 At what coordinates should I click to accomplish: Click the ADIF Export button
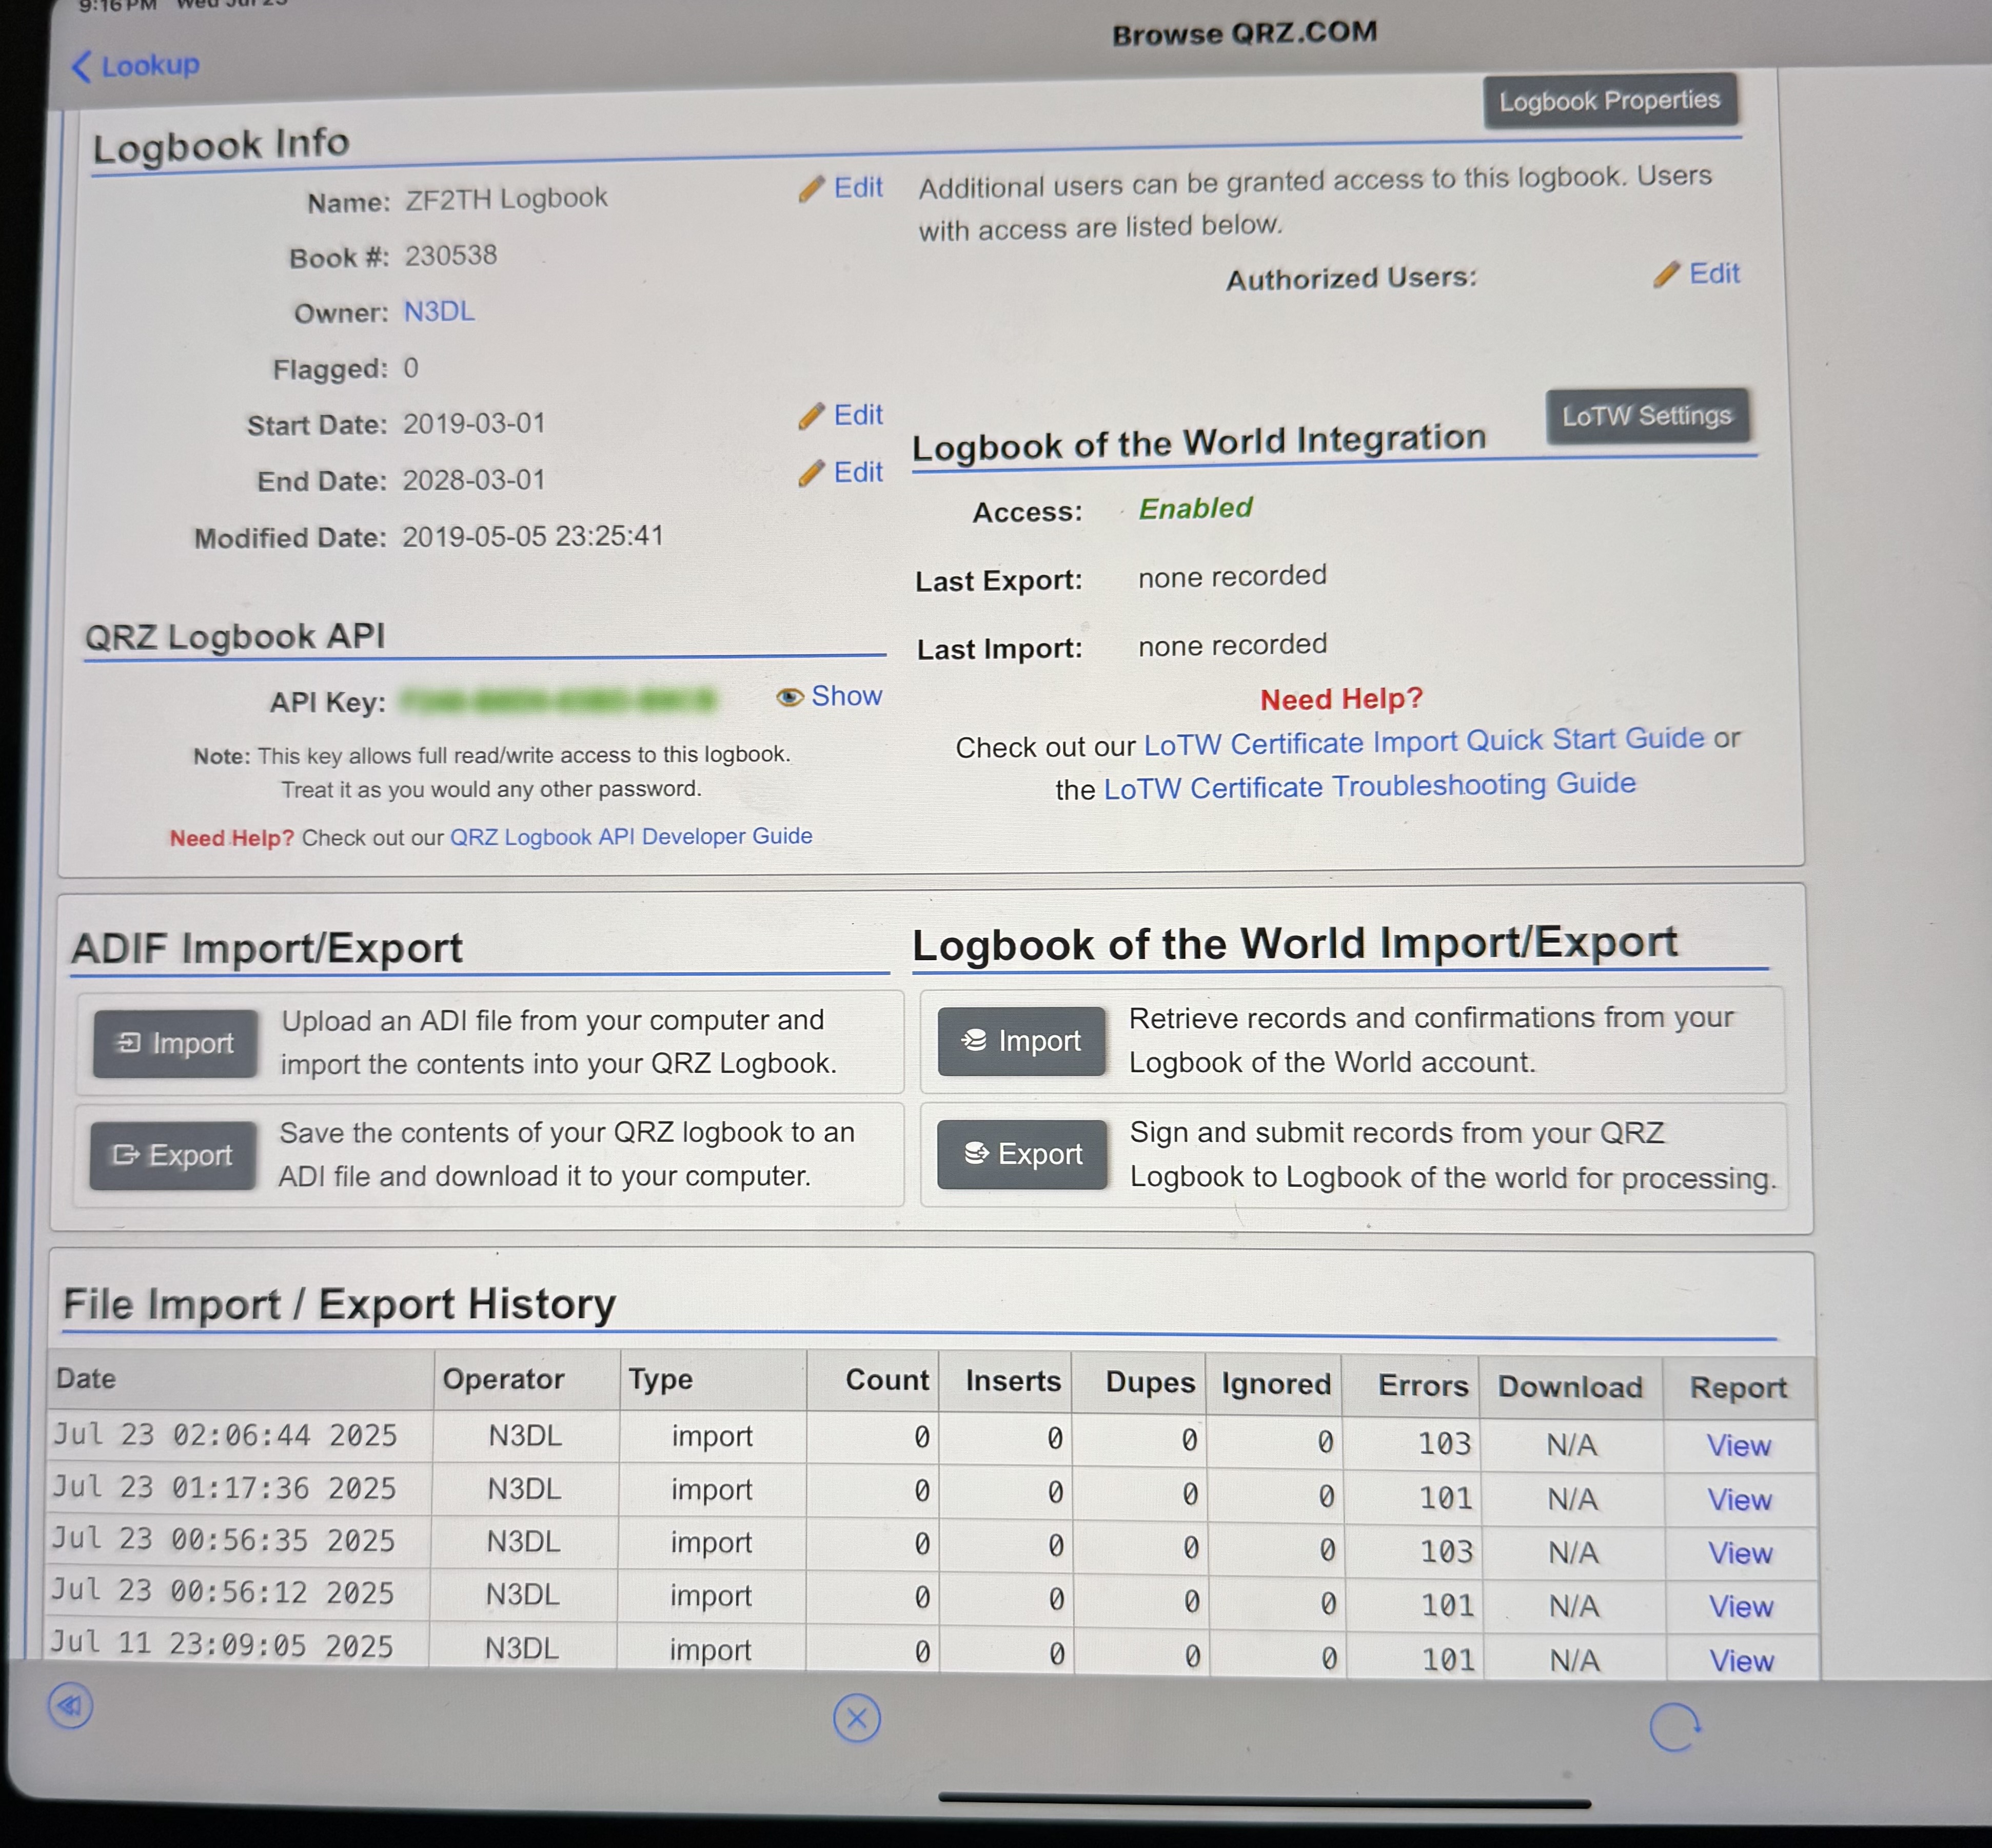tap(173, 1155)
